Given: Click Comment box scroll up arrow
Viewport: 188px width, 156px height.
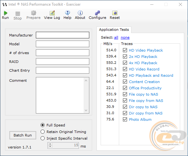Looking at the screenshot, I should 86,81.
